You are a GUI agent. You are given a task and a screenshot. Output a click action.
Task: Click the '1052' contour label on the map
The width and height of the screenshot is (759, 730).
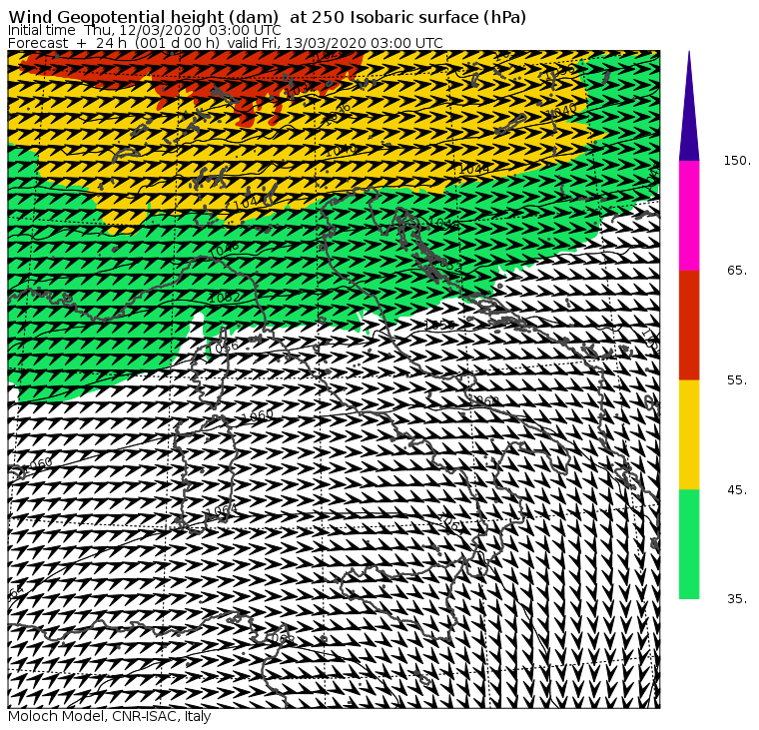(224, 297)
